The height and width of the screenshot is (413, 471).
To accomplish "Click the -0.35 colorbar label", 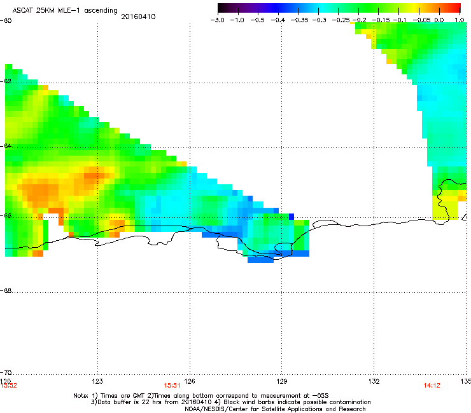I will pos(299,20).
